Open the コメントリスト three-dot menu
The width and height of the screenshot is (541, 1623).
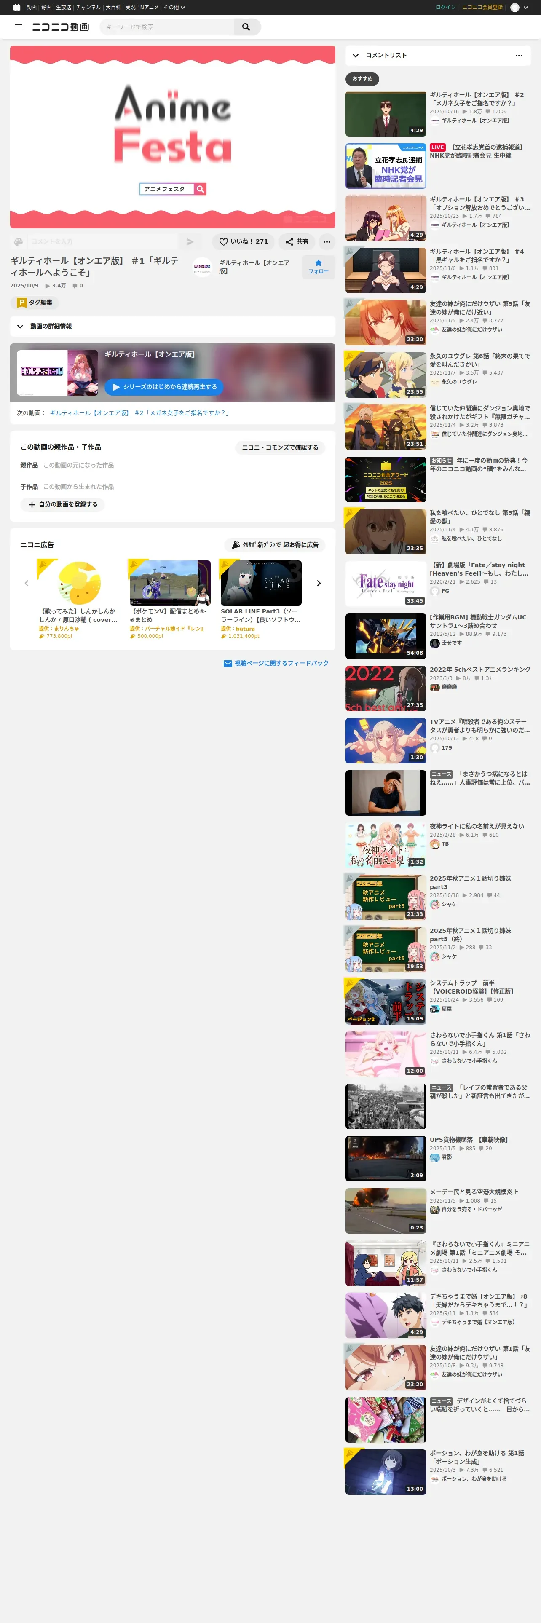[519, 56]
